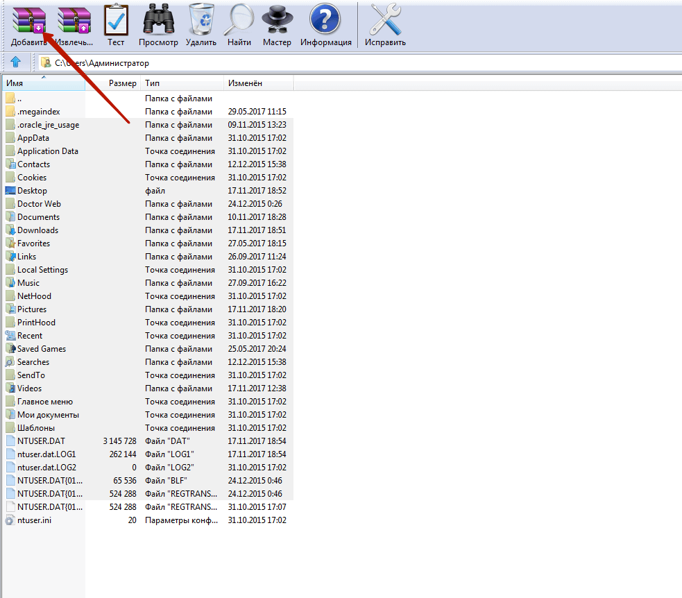Click the Исправить (Repair) tools icon
The height and width of the screenshot is (598, 682).
[385, 20]
